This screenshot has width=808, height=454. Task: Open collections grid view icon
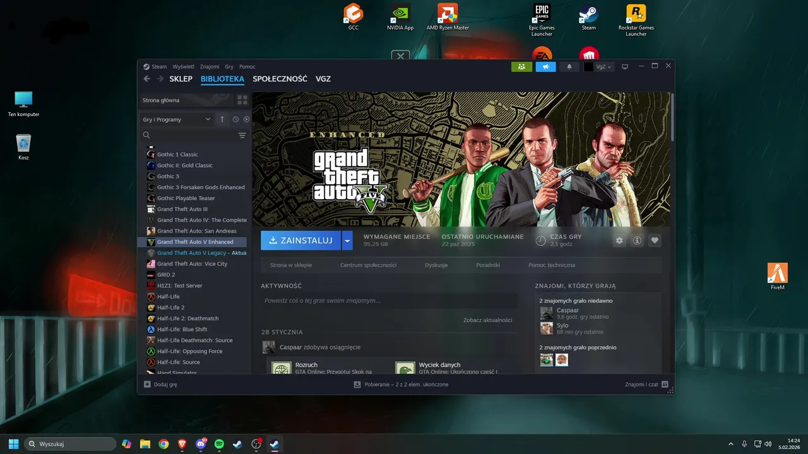click(x=242, y=100)
